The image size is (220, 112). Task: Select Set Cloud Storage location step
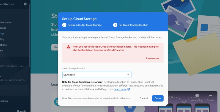tap(133, 25)
